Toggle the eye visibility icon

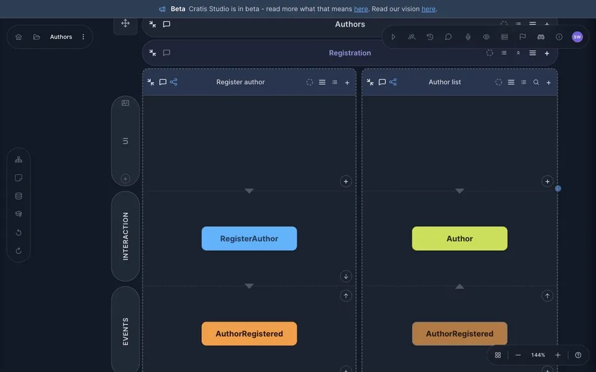[x=486, y=37]
